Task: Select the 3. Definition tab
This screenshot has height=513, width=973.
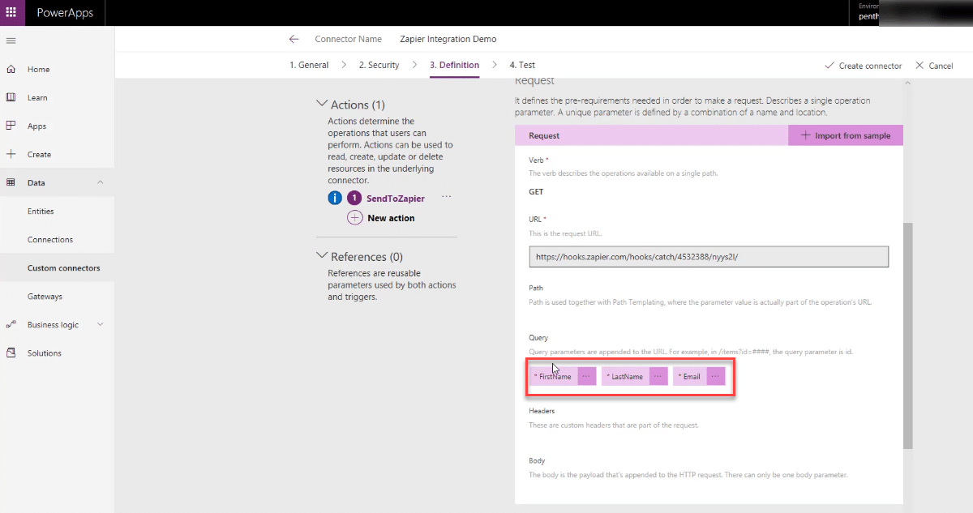Action: tap(454, 65)
